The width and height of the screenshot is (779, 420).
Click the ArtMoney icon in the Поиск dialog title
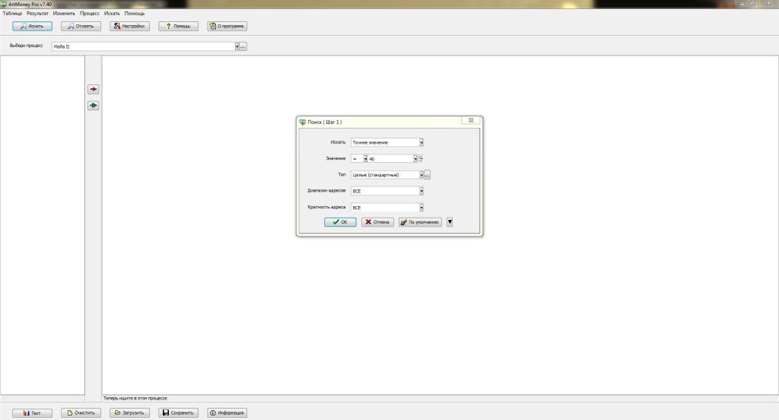tap(302, 122)
